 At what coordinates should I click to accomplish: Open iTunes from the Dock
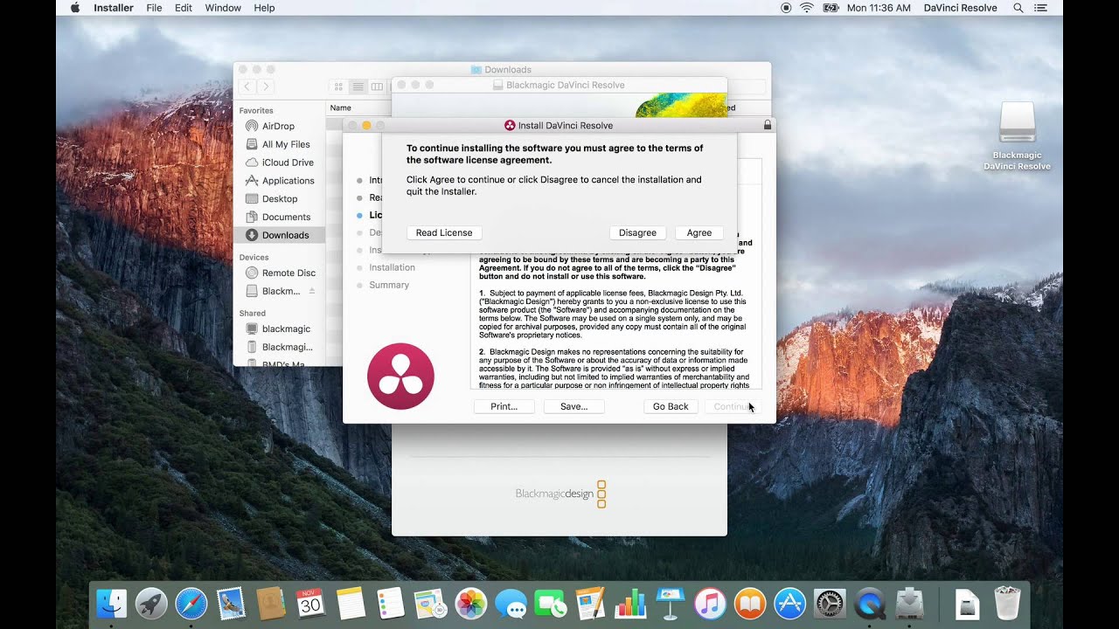click(710, 604)
